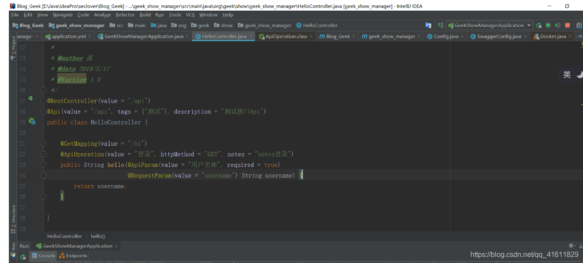Collapse the hello method with its fold arrow
The image size is (583, 263).
pyautogui.click(x=43, y=164)
